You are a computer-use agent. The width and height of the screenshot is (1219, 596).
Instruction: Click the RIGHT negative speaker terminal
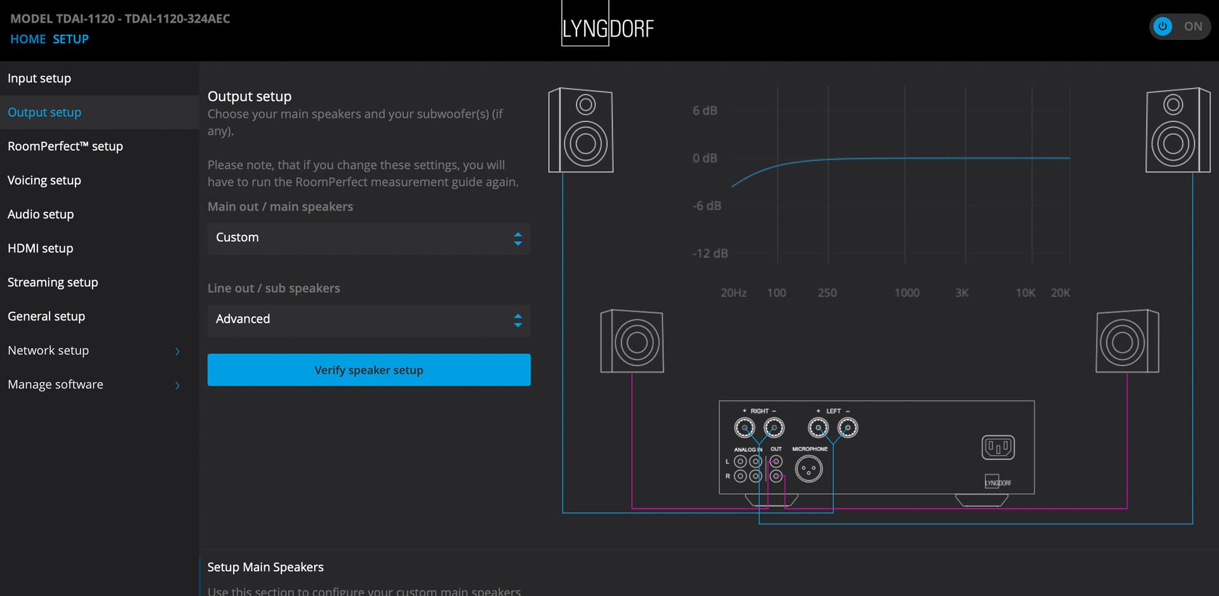pyautogui.click(x=774, y=428)
